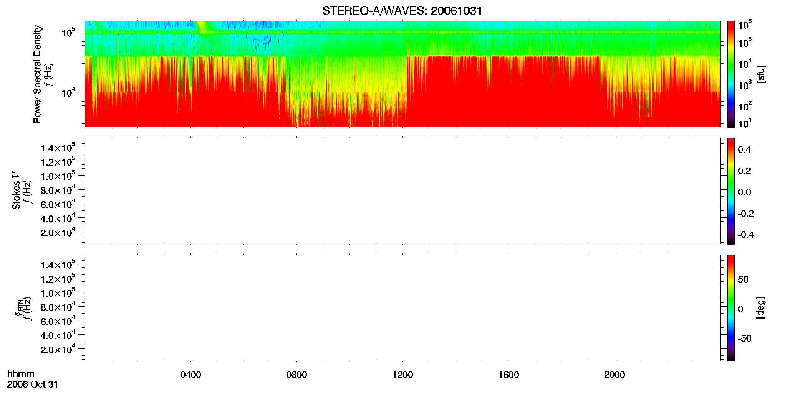This screenshot has width=805, height=414.
Task: Click the 2000 time tick label
Action: pos(615,375)
